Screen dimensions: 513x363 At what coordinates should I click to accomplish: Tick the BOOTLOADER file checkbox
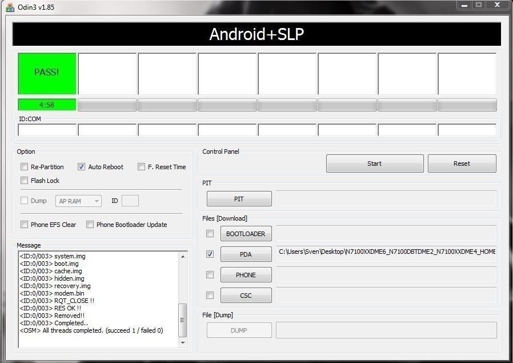210,233
